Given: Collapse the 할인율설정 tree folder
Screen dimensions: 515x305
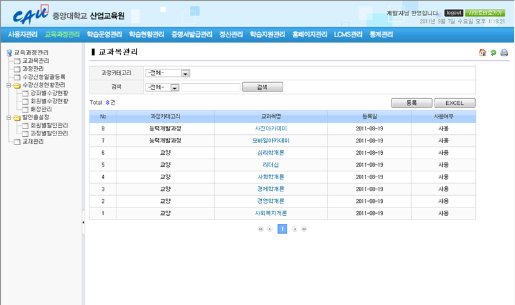Looking at the screenshot, I should click(8, 118).
